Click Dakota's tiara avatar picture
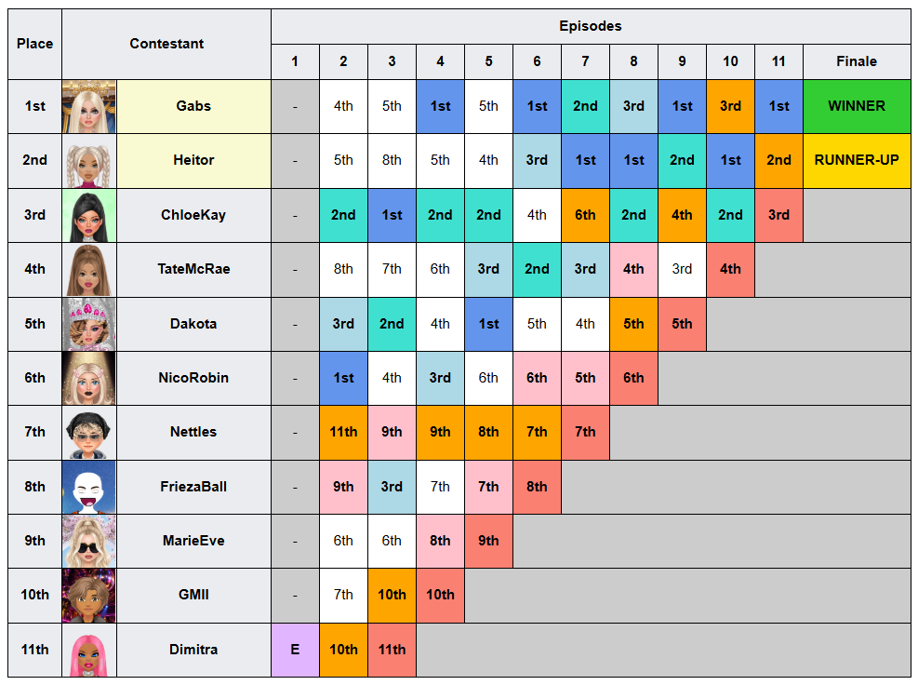This screenshot has height=685, width=918. [89, 324]
